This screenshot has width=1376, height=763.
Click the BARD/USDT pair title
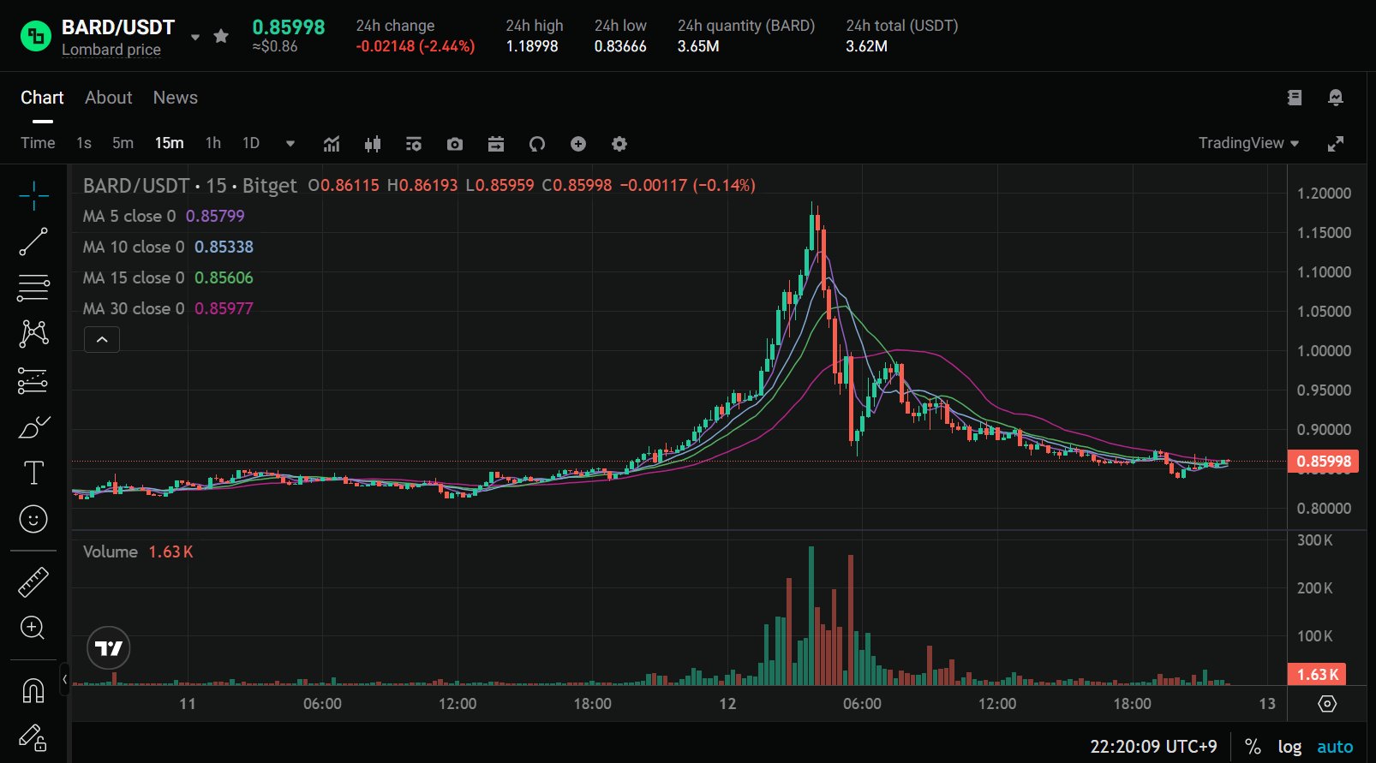point(118,27)
